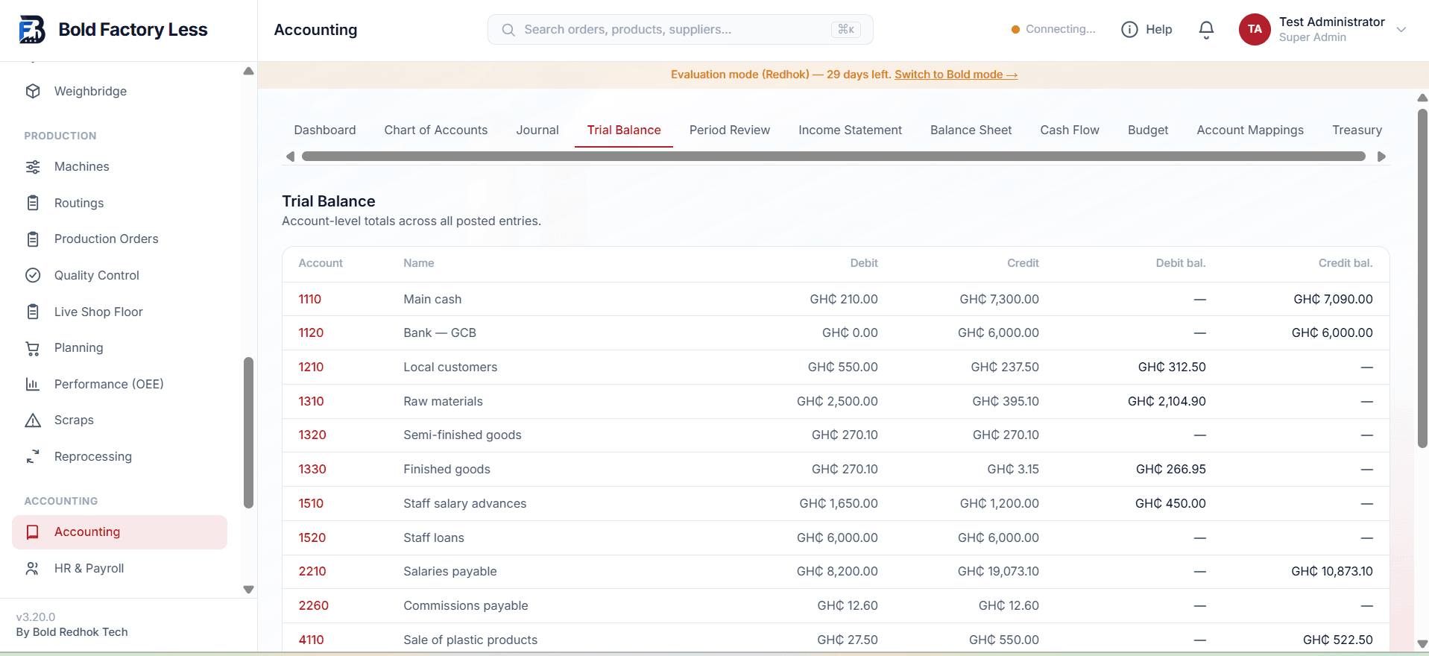Click the Production Orders clipboard icon
The width and height of the screenshot is (1429, 656).
[33, 239]
